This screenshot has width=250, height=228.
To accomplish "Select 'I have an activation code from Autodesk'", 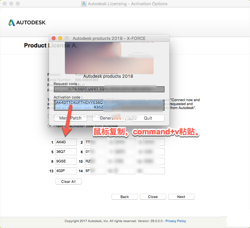I will pos(50,126).
